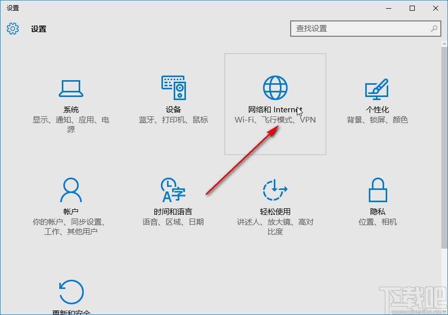The image size is (448, 315).
Task: Open the 隐私 (Privacy) lock icon
Action: pos(376,190)
